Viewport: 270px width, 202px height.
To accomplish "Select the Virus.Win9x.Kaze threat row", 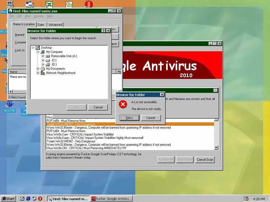I will pos(130,138).
